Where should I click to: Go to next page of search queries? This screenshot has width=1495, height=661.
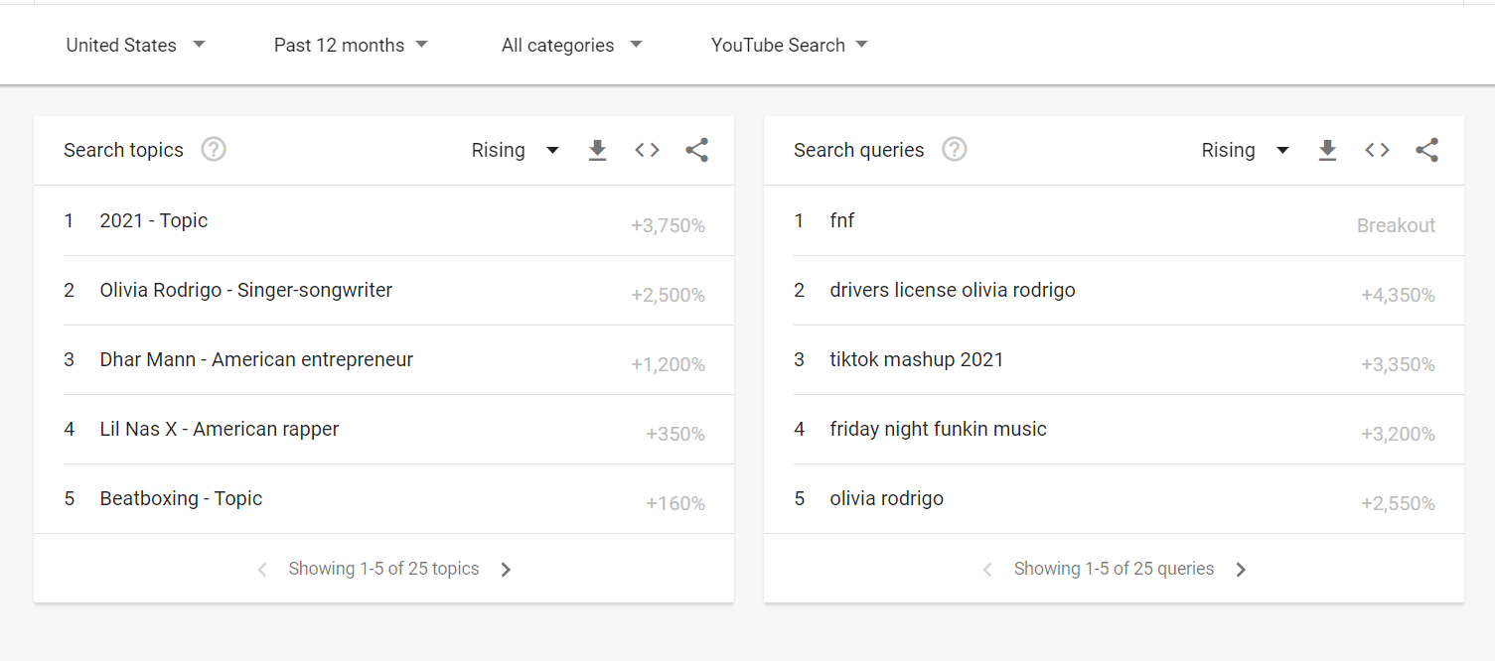1241,569
